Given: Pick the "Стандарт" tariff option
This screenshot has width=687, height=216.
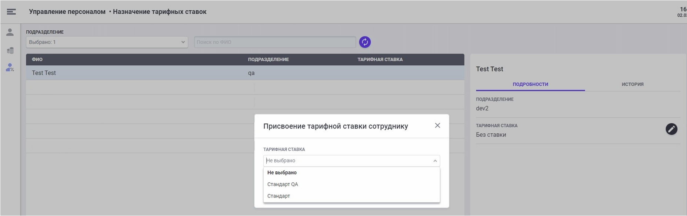Looking at the screenshot, I should [279, 196].
